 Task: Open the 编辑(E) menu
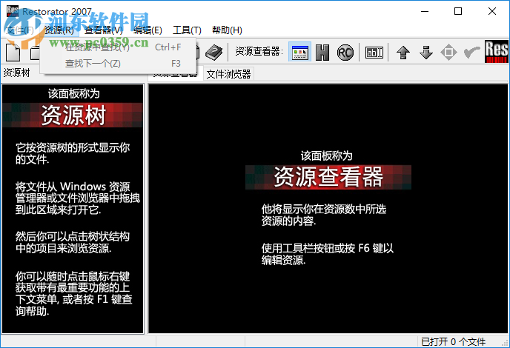[x=148, y=30]
